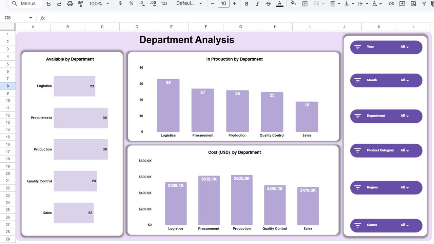
Task: Toggle italic formatting
Action: (257, 3)
